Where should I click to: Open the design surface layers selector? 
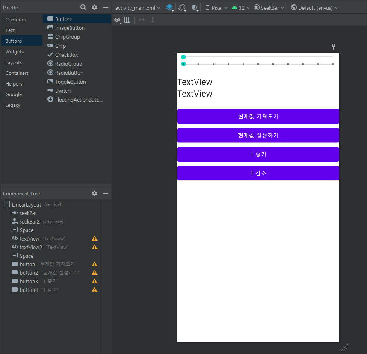click(x=170, y=8)
